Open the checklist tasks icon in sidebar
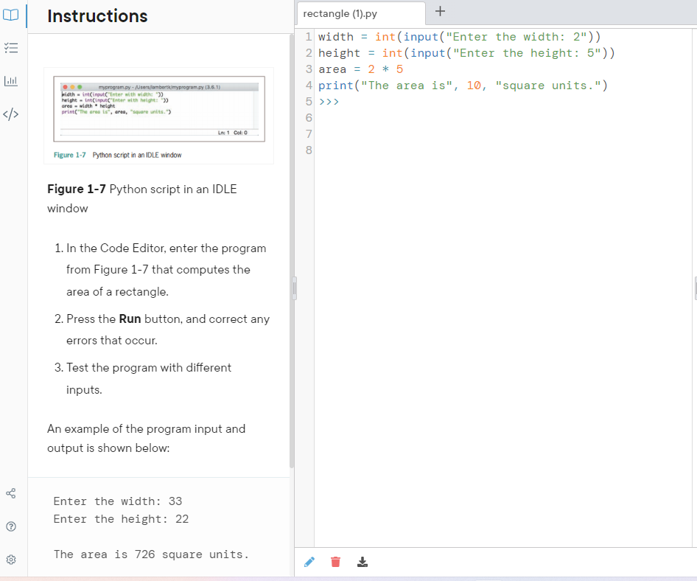 click(10, 48)
